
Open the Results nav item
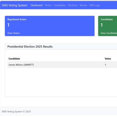[83, 5]
